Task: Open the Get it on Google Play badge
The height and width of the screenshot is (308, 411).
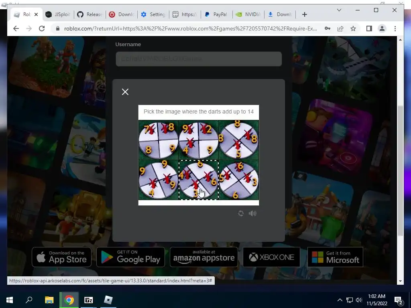Action: pos(130,257)
